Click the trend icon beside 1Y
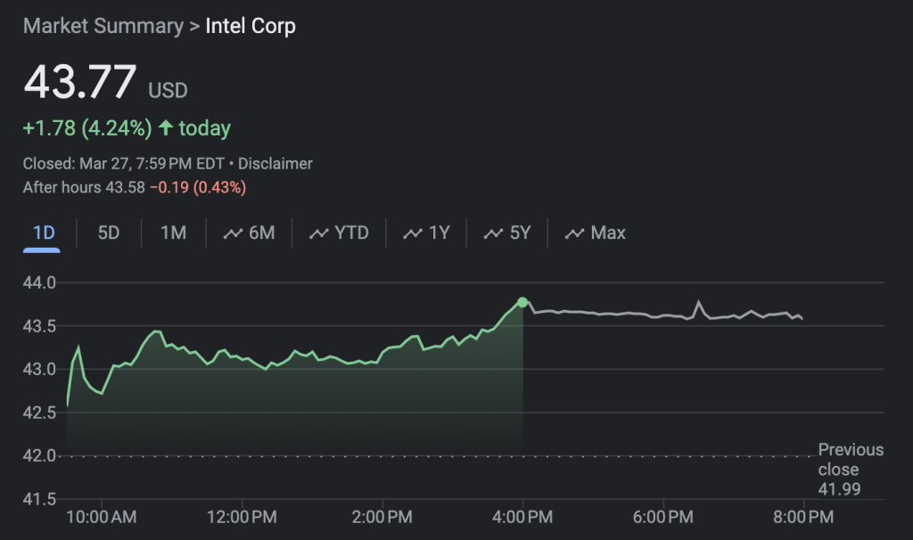The height and width of the screenshot is (540, 913). point(413,233)
